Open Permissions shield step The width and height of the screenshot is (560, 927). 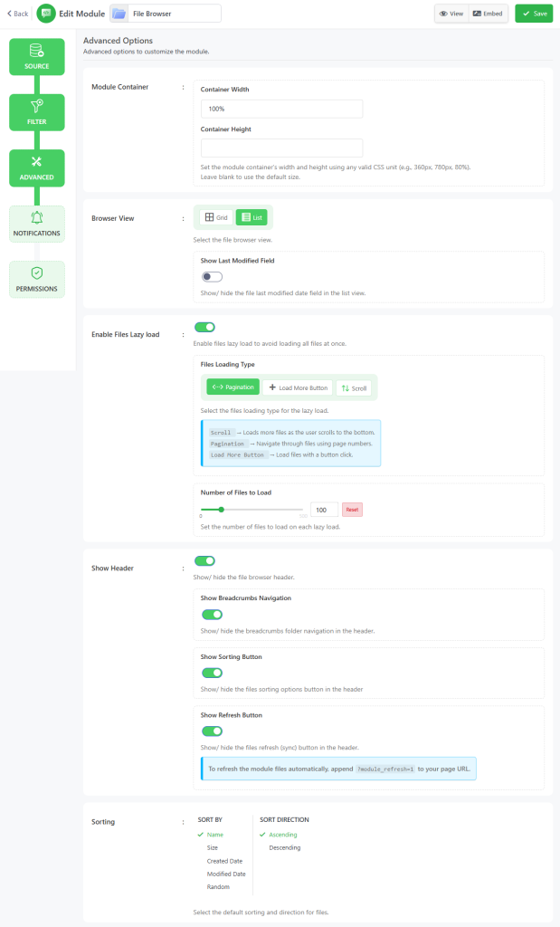(36, 279)
